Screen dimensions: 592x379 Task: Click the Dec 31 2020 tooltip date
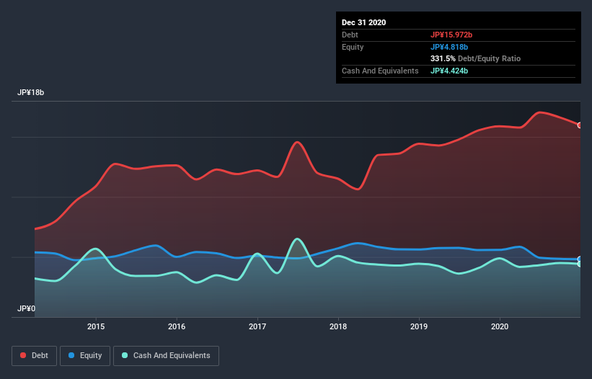point(363,22)
